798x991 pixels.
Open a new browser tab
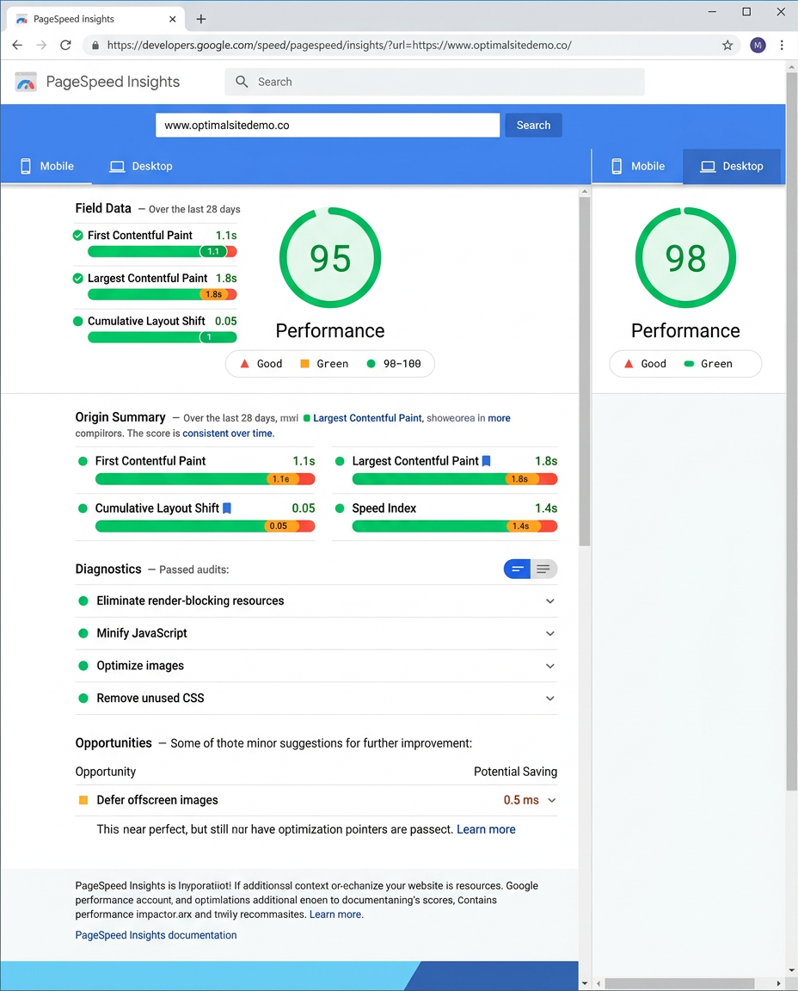tap(201, 19)
